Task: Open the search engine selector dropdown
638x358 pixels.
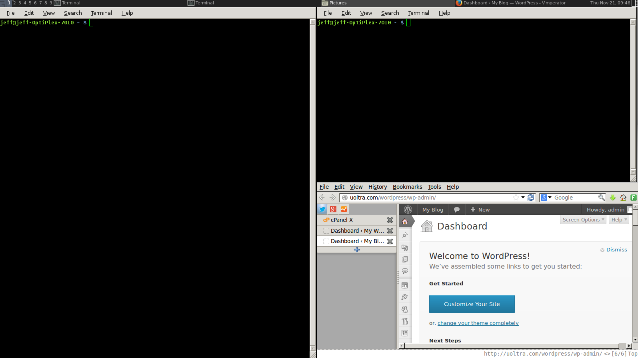Action: (x=546, y=198)
